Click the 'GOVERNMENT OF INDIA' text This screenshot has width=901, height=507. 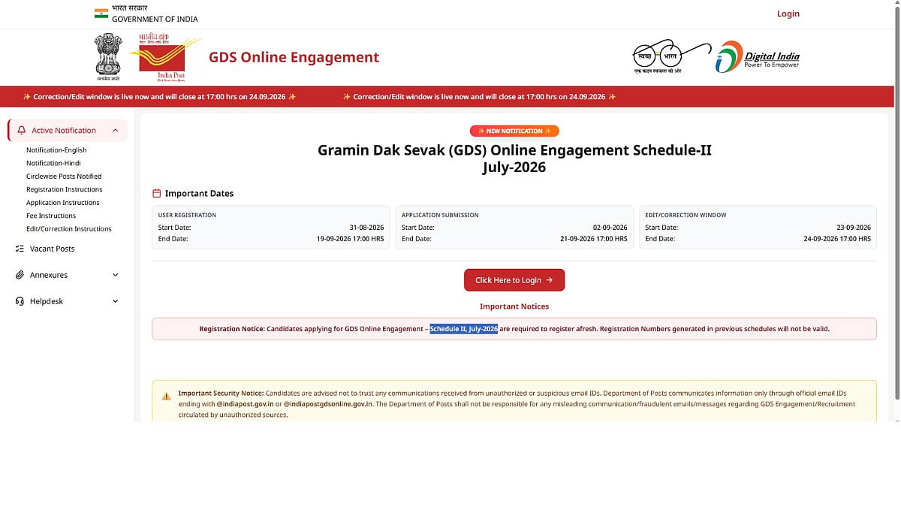(x=155, y=19)
